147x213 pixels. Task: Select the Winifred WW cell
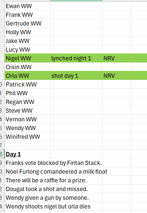click(27, 136)
